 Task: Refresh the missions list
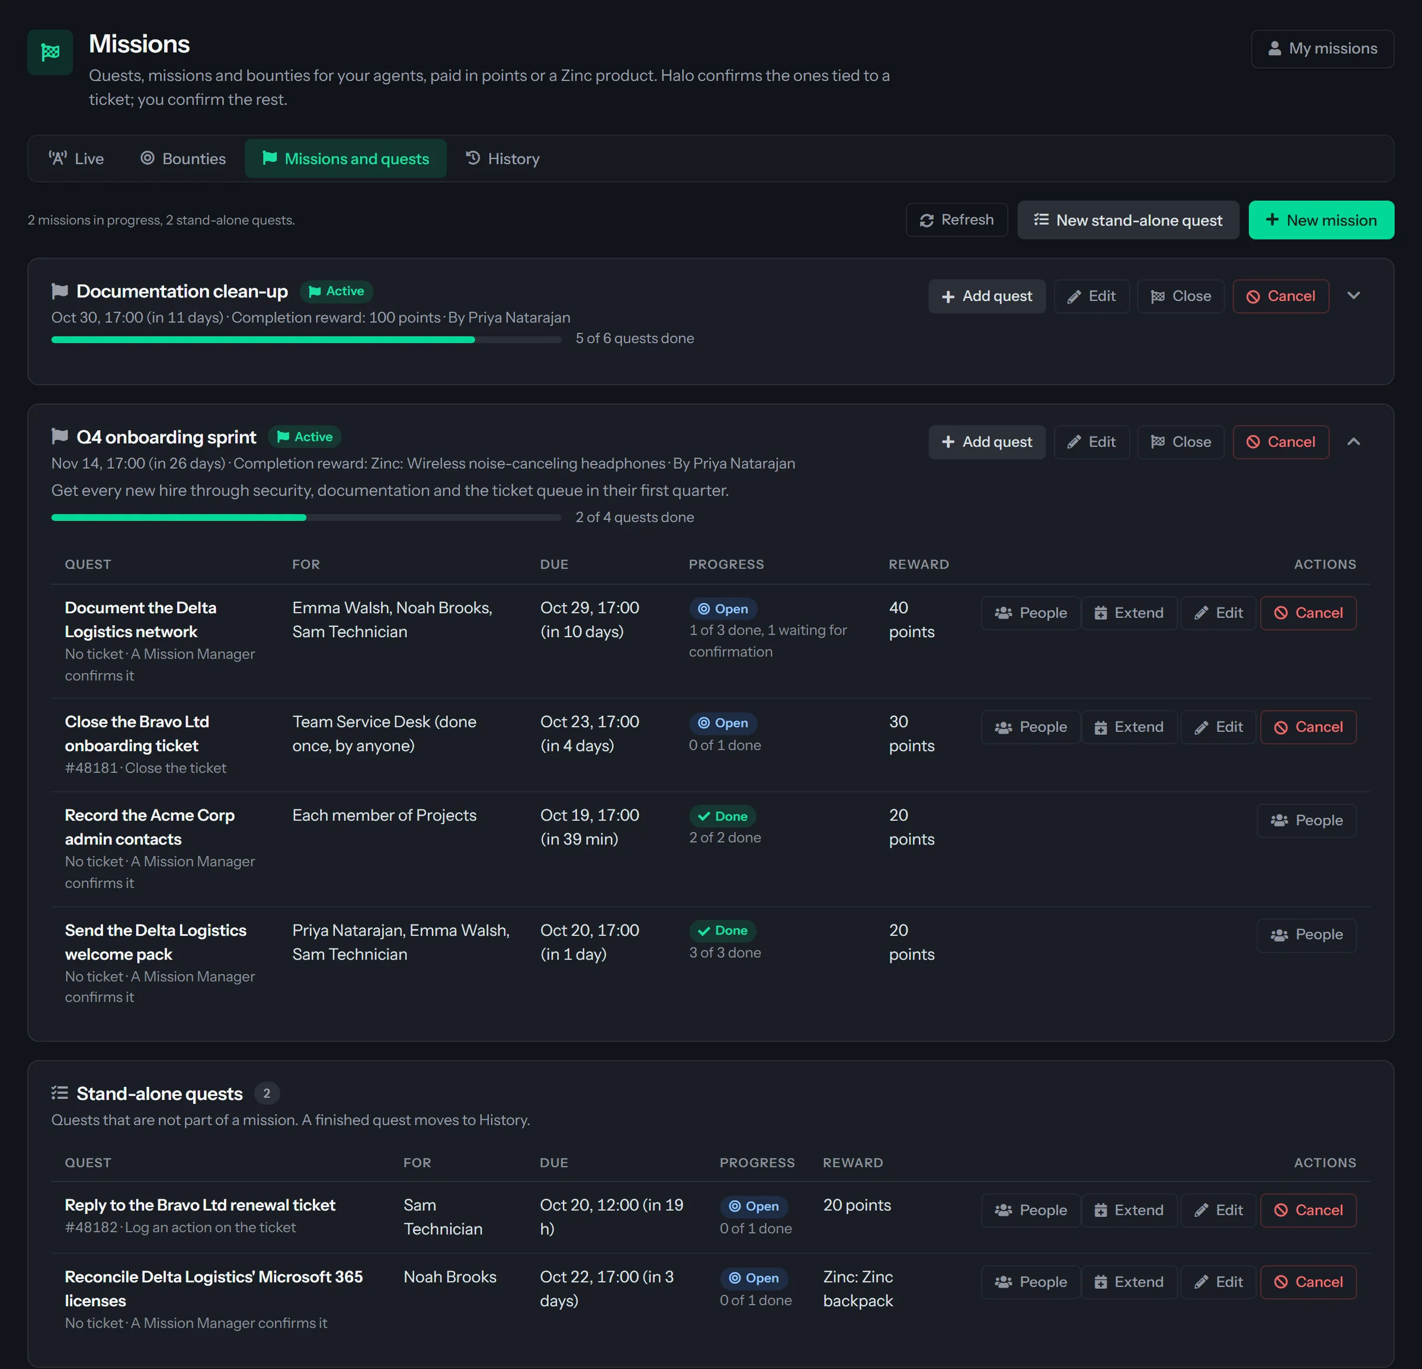click(x=956, y=220)
